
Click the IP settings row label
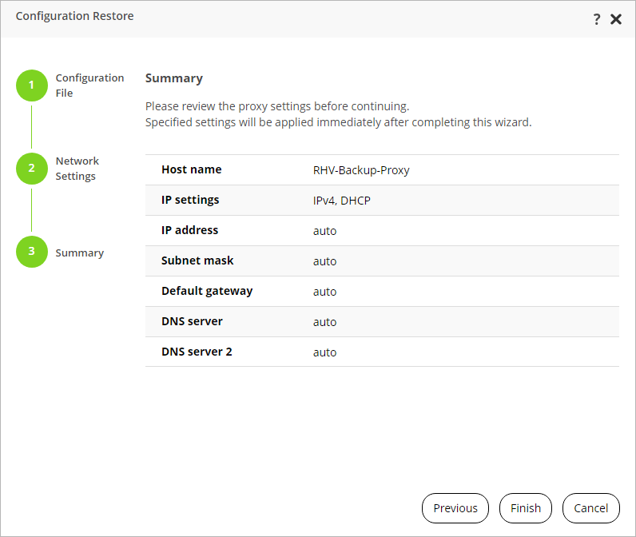click(x=190, y=200)
